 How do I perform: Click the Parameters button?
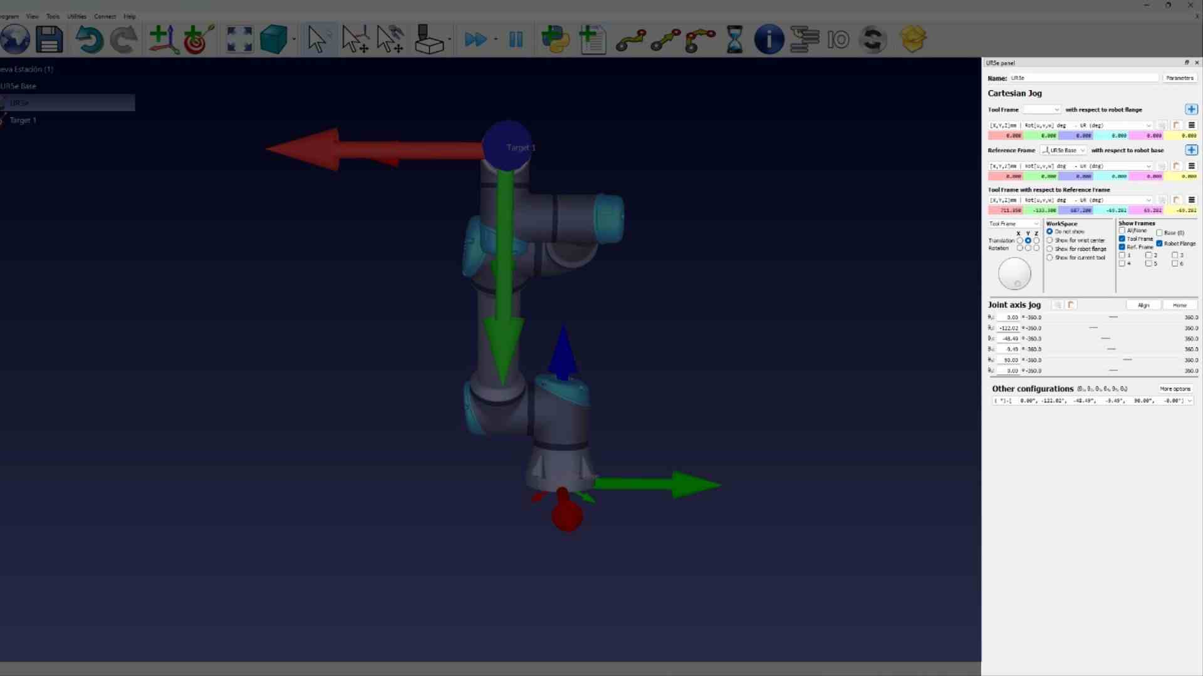coord(1180,78)
